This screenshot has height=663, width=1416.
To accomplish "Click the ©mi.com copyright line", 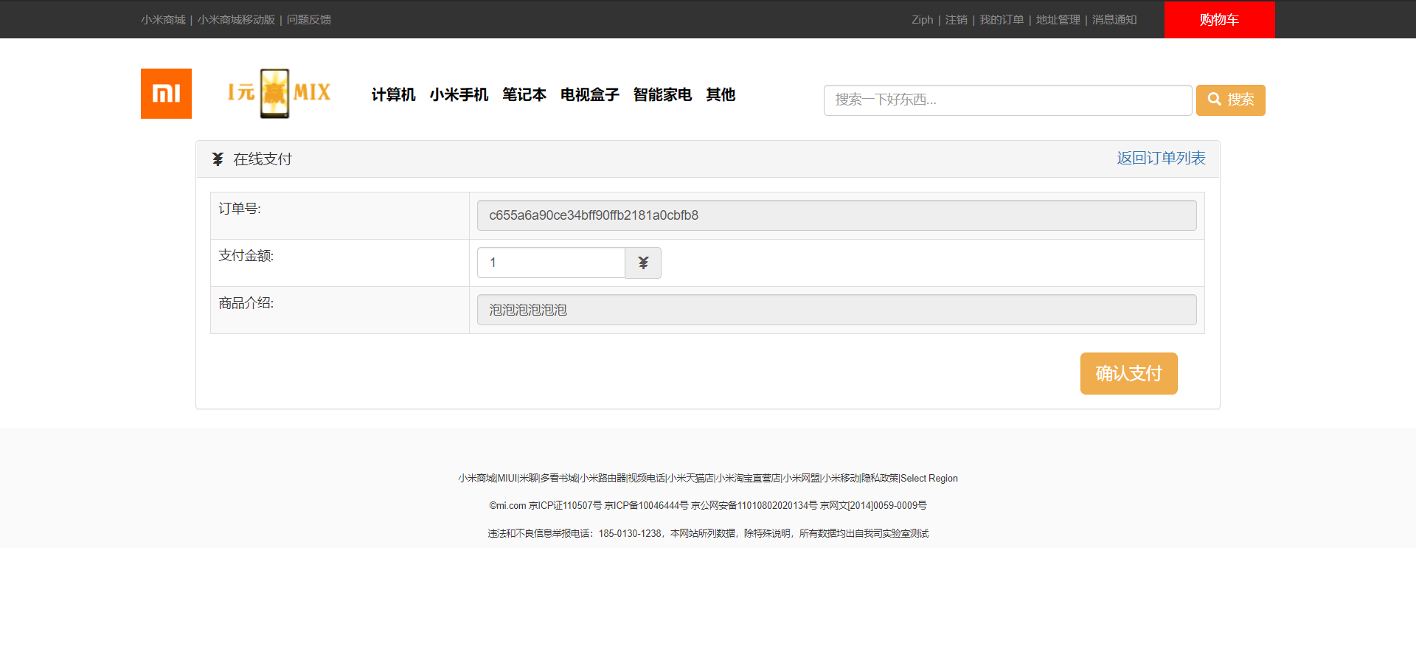I will coord(708,506).
